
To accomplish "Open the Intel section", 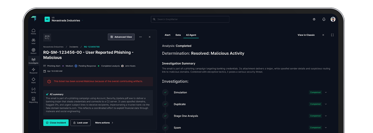I will (x=33, y=41).
